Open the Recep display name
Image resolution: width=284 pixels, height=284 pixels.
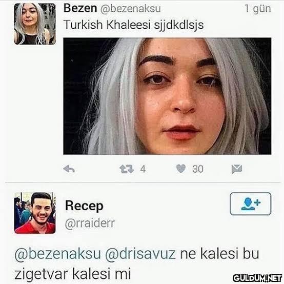coord(84,206)
